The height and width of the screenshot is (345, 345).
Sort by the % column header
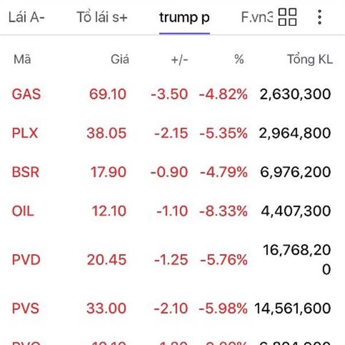click(x=239, y=59)
